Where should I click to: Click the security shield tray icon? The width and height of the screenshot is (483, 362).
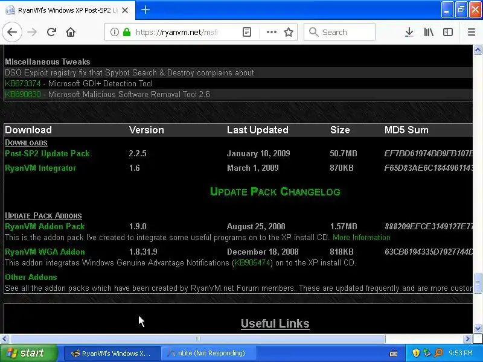(x=416, y=353)
